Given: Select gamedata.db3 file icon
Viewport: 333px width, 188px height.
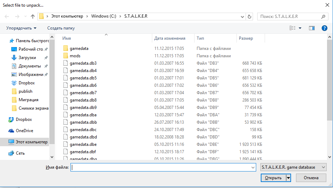Looking at the screenshot, I should [x=66, y=63].
